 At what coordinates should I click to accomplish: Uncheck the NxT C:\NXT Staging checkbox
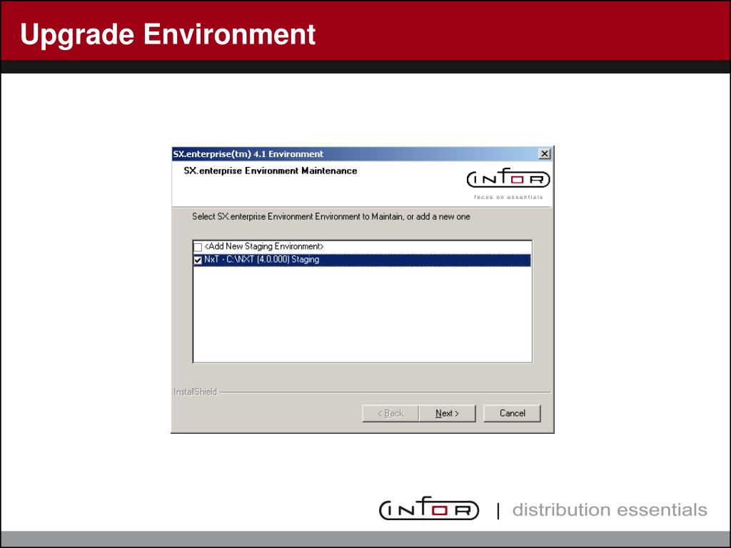coord(198,260)
